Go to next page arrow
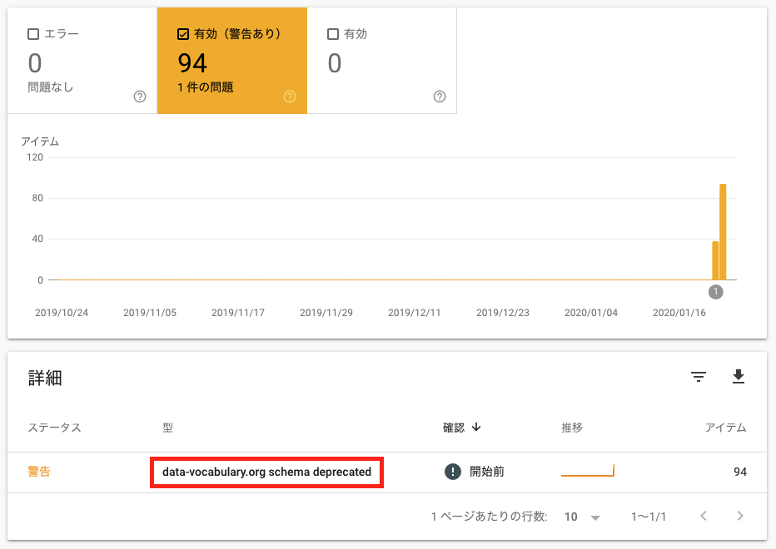 [x=740, y=516]
